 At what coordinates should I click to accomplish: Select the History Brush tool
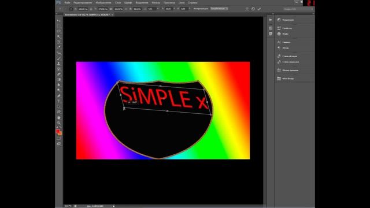point(58,69)
